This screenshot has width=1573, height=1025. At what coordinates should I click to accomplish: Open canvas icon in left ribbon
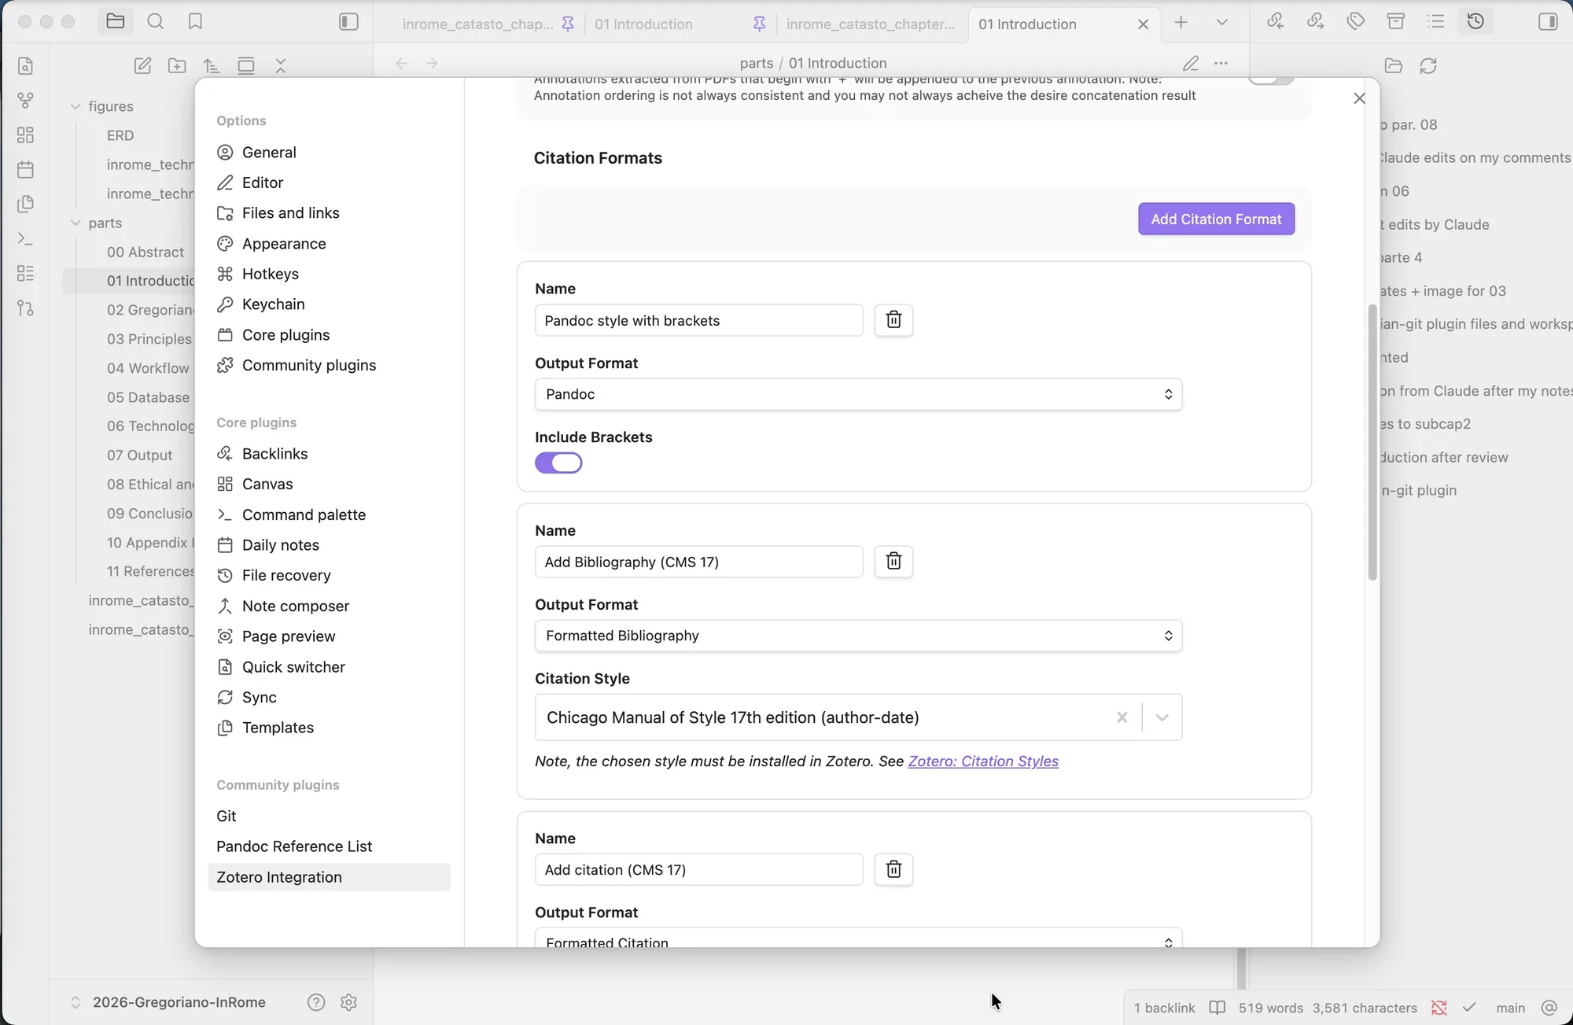click(x=25, y=135)
